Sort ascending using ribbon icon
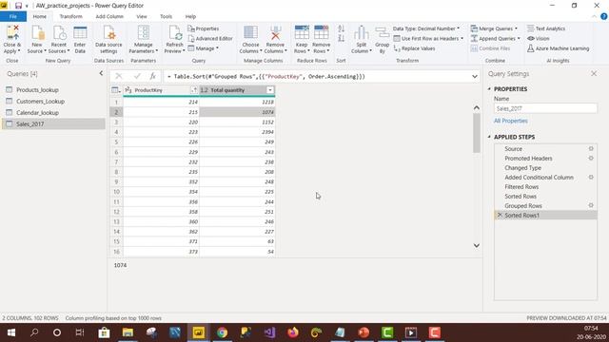Viewport: 609px width, 342px height. pyautogui.click(x=341, y=28)
